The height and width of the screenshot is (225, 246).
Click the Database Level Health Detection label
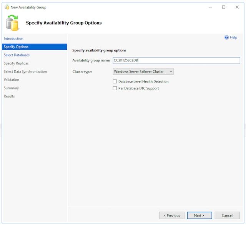point(143,81)
